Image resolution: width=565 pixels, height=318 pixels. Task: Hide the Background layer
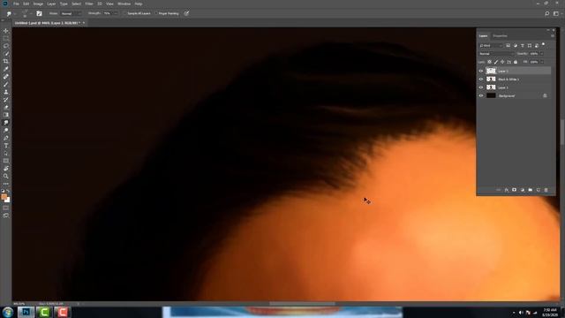(x=481, y=96)
